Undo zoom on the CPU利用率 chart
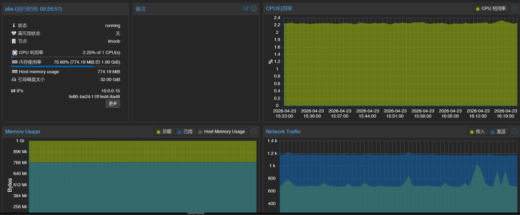The image size is (520, 215). [514, 9]
